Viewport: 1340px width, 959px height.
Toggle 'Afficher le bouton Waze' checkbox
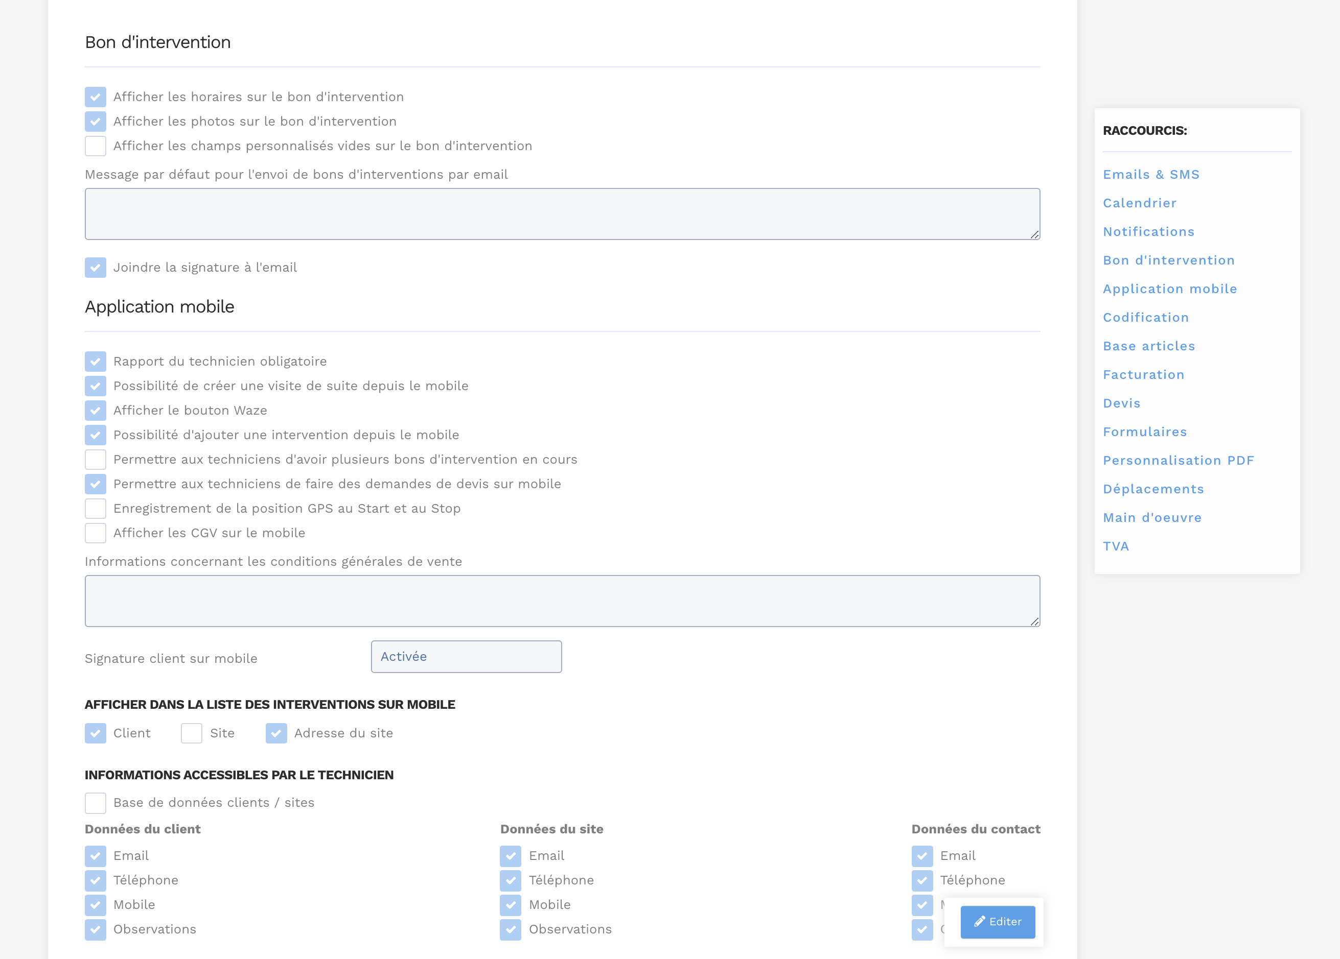coord(95,411)
